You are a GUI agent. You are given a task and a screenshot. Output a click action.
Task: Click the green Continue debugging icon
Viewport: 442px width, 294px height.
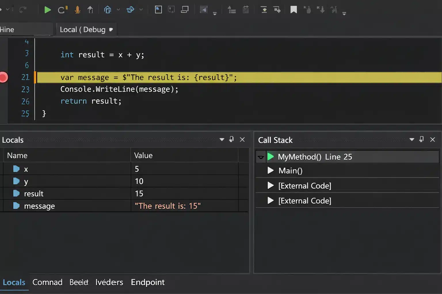point(47,9)
